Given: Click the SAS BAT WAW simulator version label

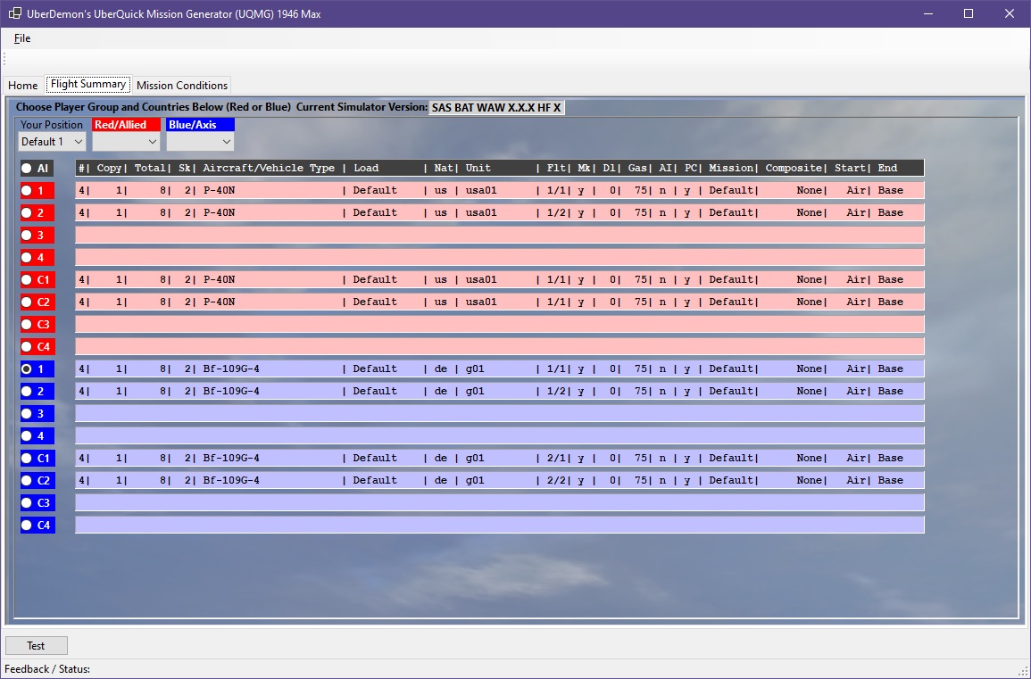Looking at the screenshot, I should tap(496, 108).
